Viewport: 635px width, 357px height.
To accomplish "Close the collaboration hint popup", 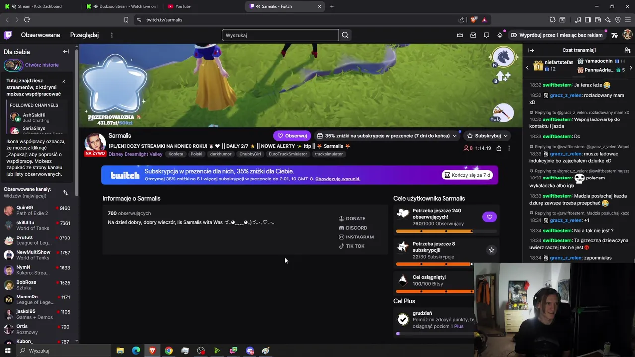I will (63, 81).
